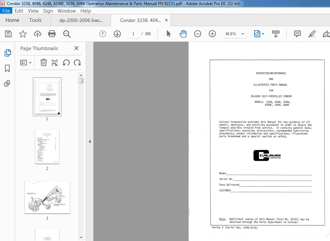
Task: Add document to starred favorites
Action: (x=23, y=34)
